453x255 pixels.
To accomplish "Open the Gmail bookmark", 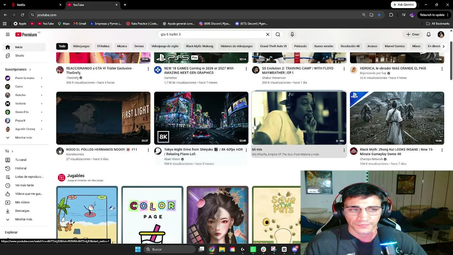I will coord(80,24).
